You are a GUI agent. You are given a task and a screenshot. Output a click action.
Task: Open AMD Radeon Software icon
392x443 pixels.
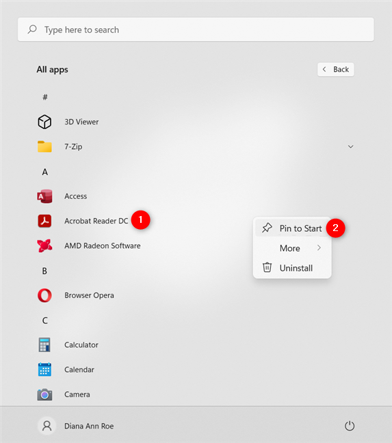point(44,245)
